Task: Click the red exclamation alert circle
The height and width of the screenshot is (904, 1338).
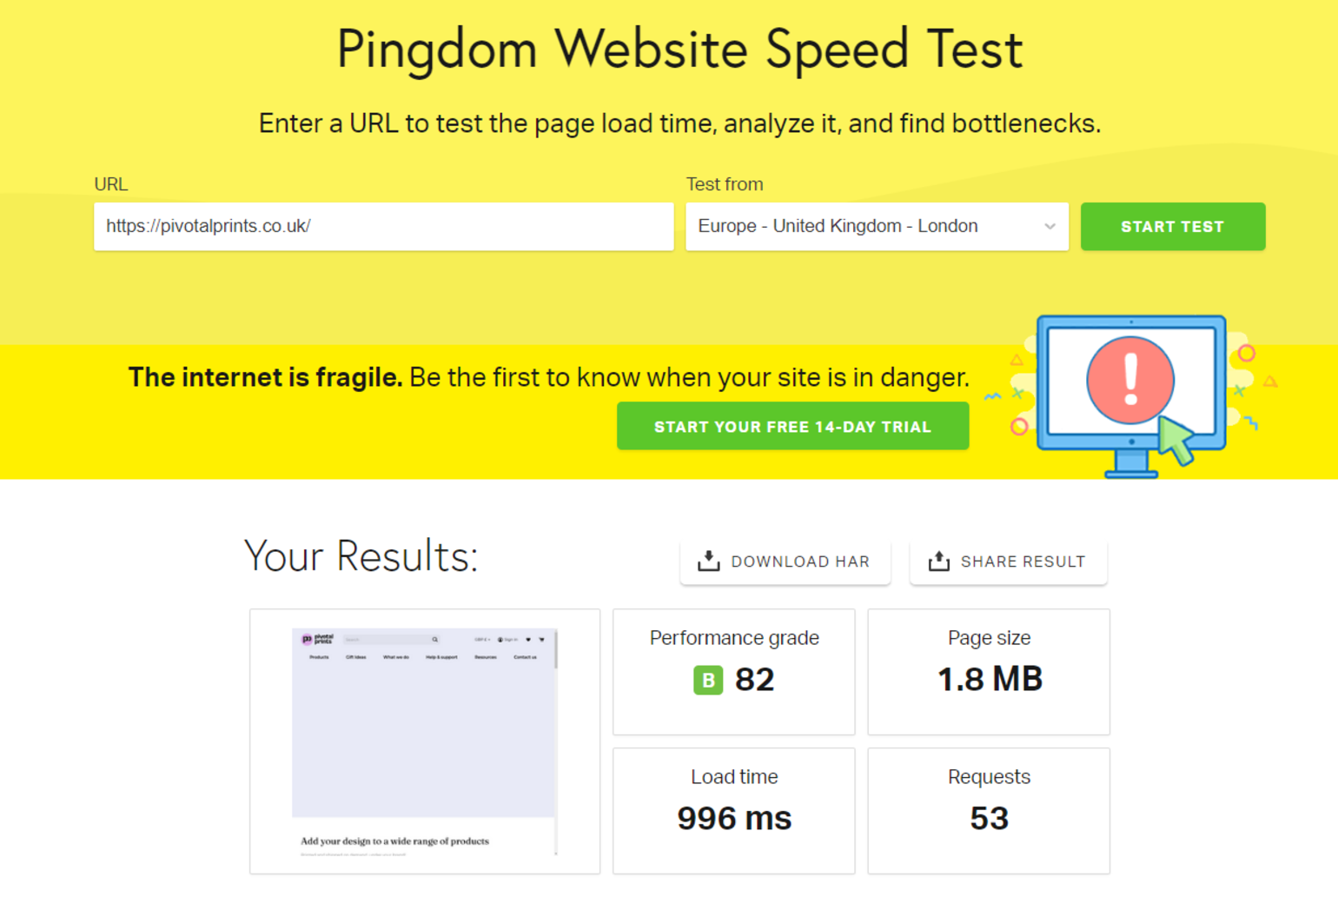Action: (1129, 381)
